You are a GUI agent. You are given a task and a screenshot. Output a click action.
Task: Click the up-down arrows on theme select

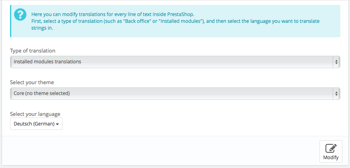pyautogui.click(x=336, y=93)
